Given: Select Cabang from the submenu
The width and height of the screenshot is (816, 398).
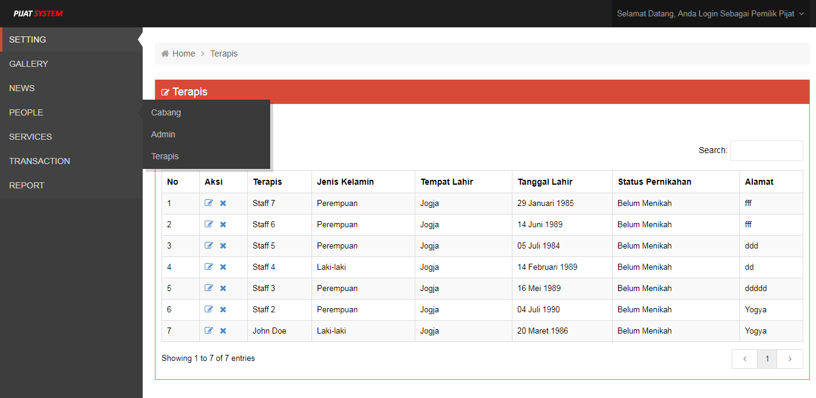Looking at the screenshot, I should point(166,112).
